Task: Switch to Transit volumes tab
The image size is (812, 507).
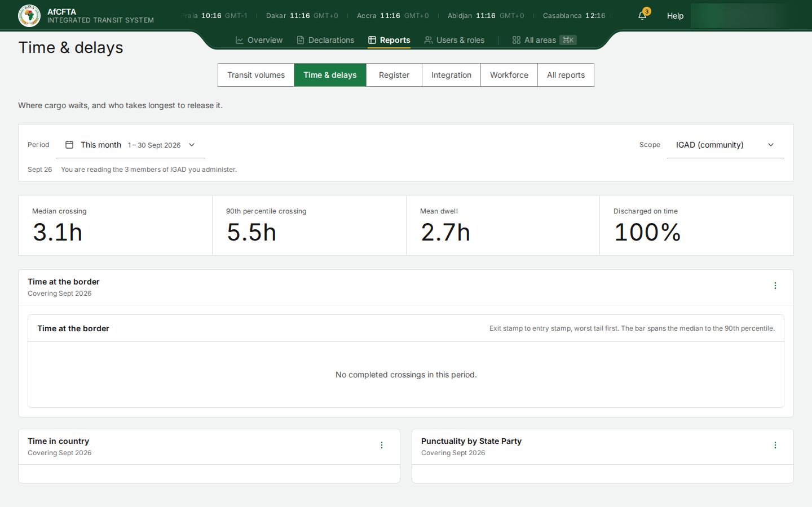Action: point(256,75)
